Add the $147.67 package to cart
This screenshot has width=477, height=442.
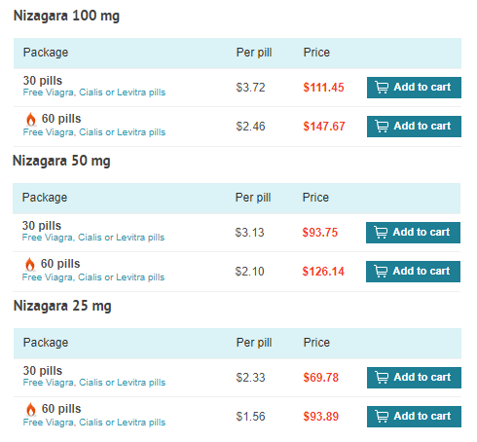pos(414,127)
